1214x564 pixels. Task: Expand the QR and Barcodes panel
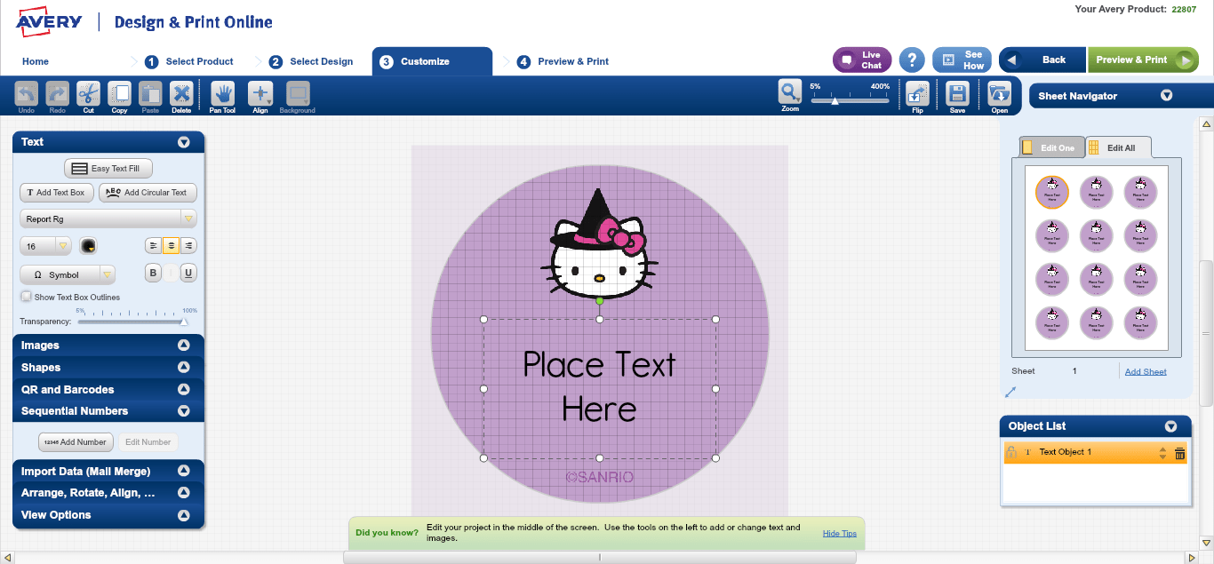pyautogui.click(x=184, y=389)
